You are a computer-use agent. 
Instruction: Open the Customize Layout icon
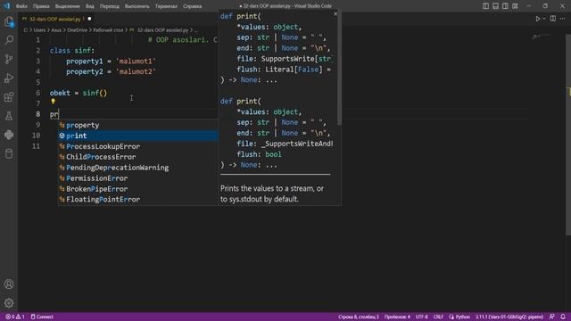coord(515,6)
